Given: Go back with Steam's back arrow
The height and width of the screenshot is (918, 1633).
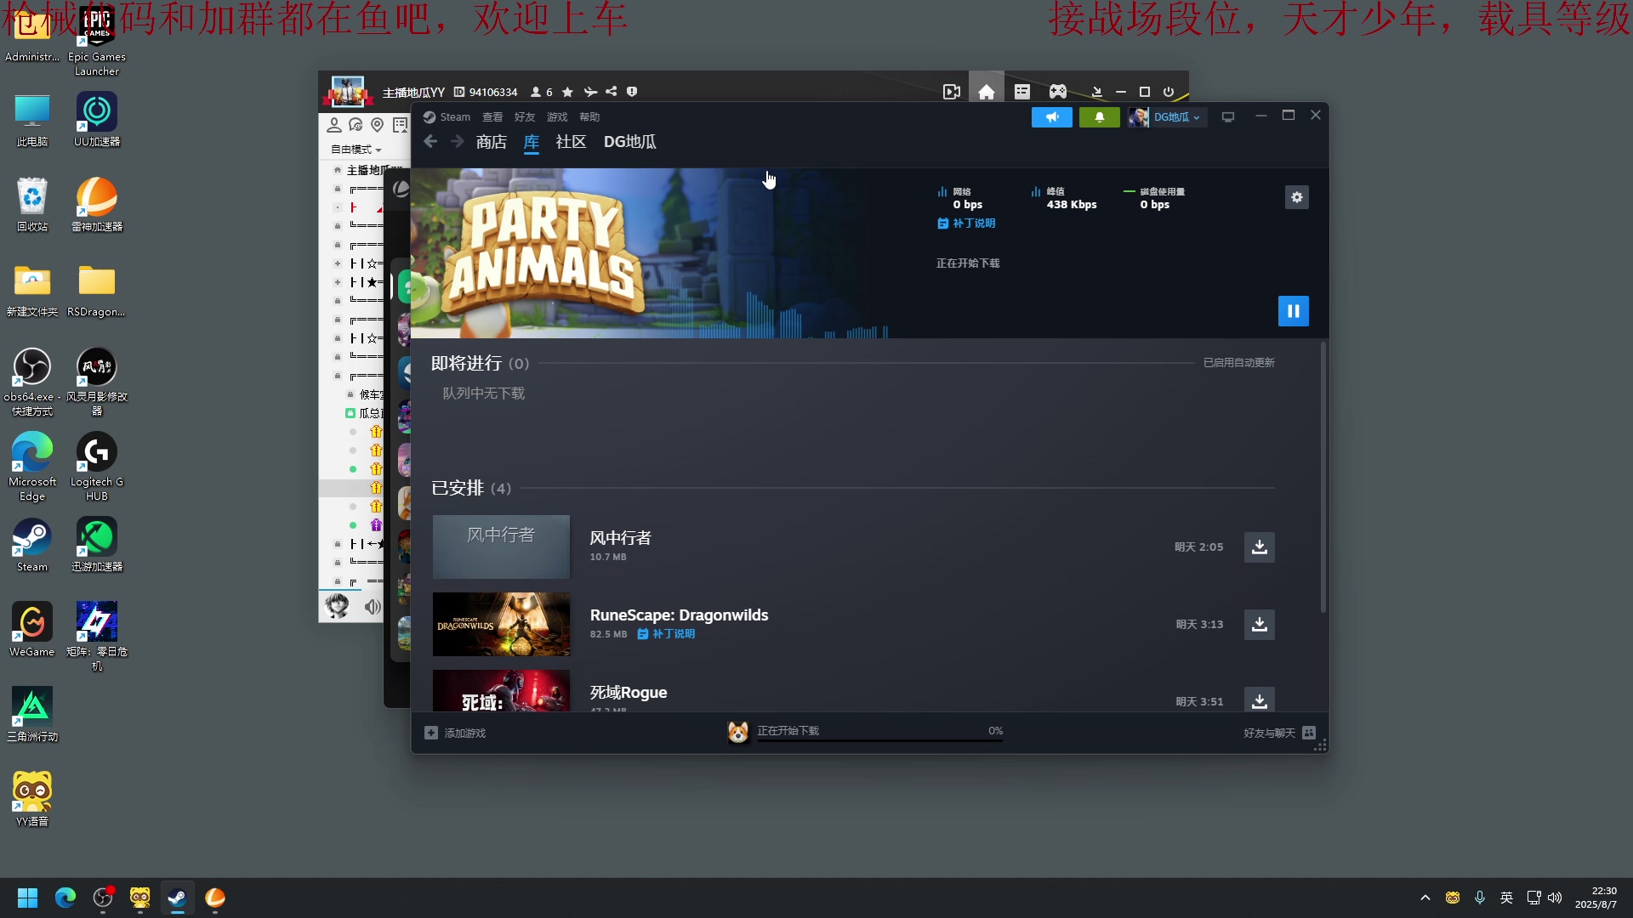Looking at the screenshot, I should click(x=430, y=142).
